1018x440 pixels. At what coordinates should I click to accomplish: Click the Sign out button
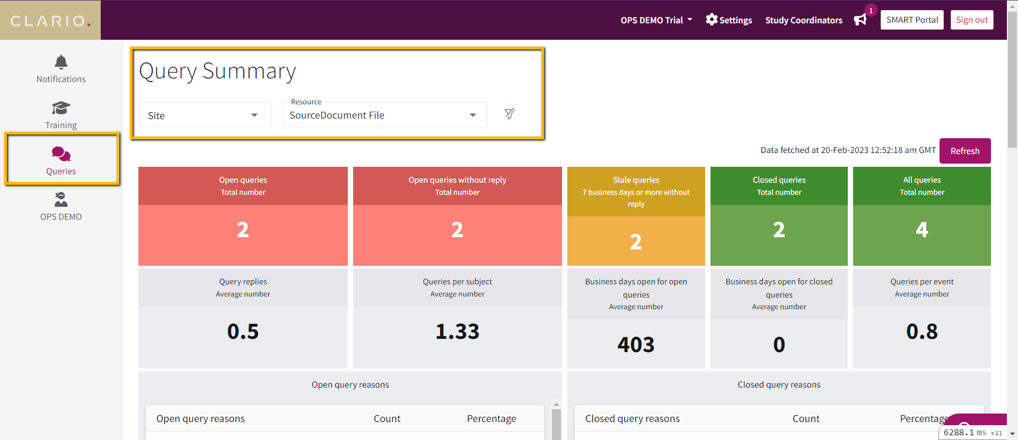pyautogui.click(x=972, y=20)
